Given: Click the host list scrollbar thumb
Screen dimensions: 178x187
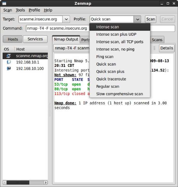Looking at the screenshot, I should (18, 183).
